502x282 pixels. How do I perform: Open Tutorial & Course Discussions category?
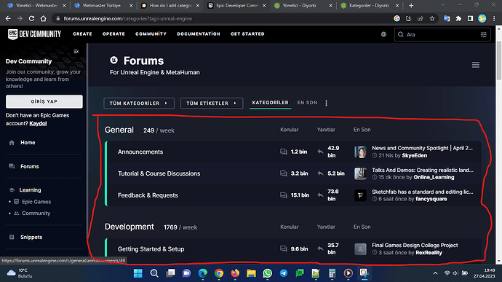click(159, 173)
